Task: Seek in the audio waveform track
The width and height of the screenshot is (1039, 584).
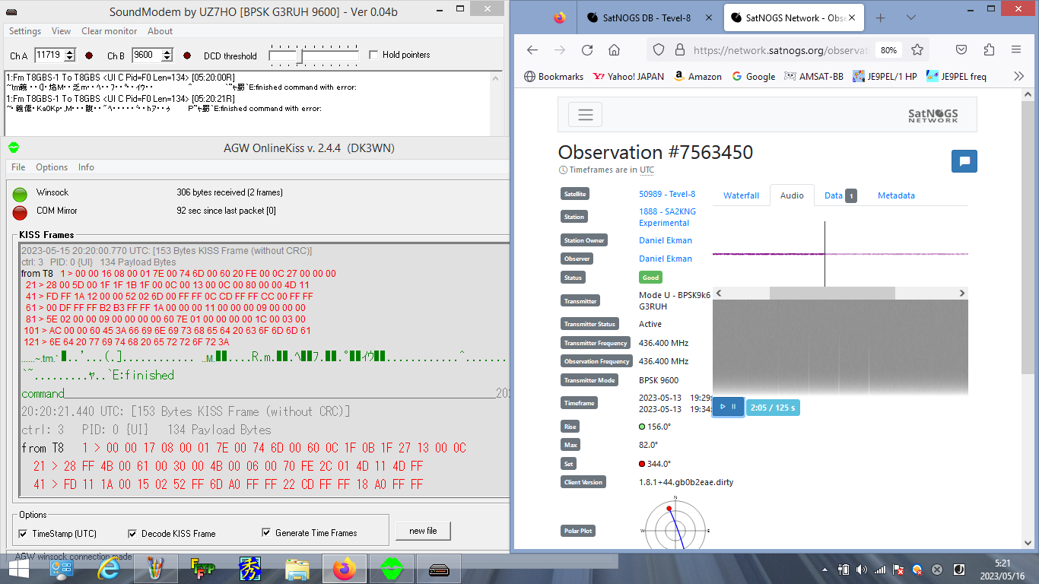Action: click(840, 254)
